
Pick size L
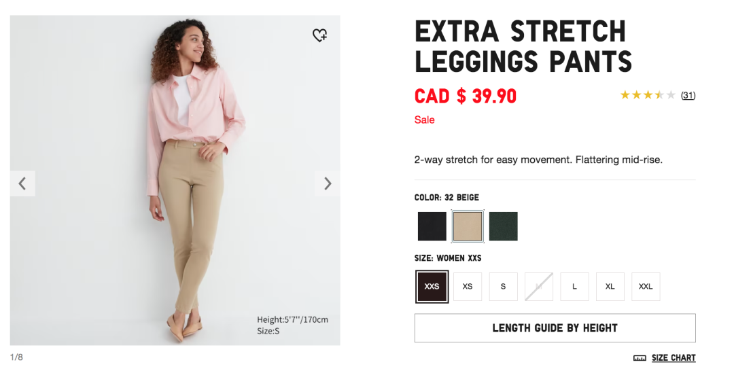point(574,287)
